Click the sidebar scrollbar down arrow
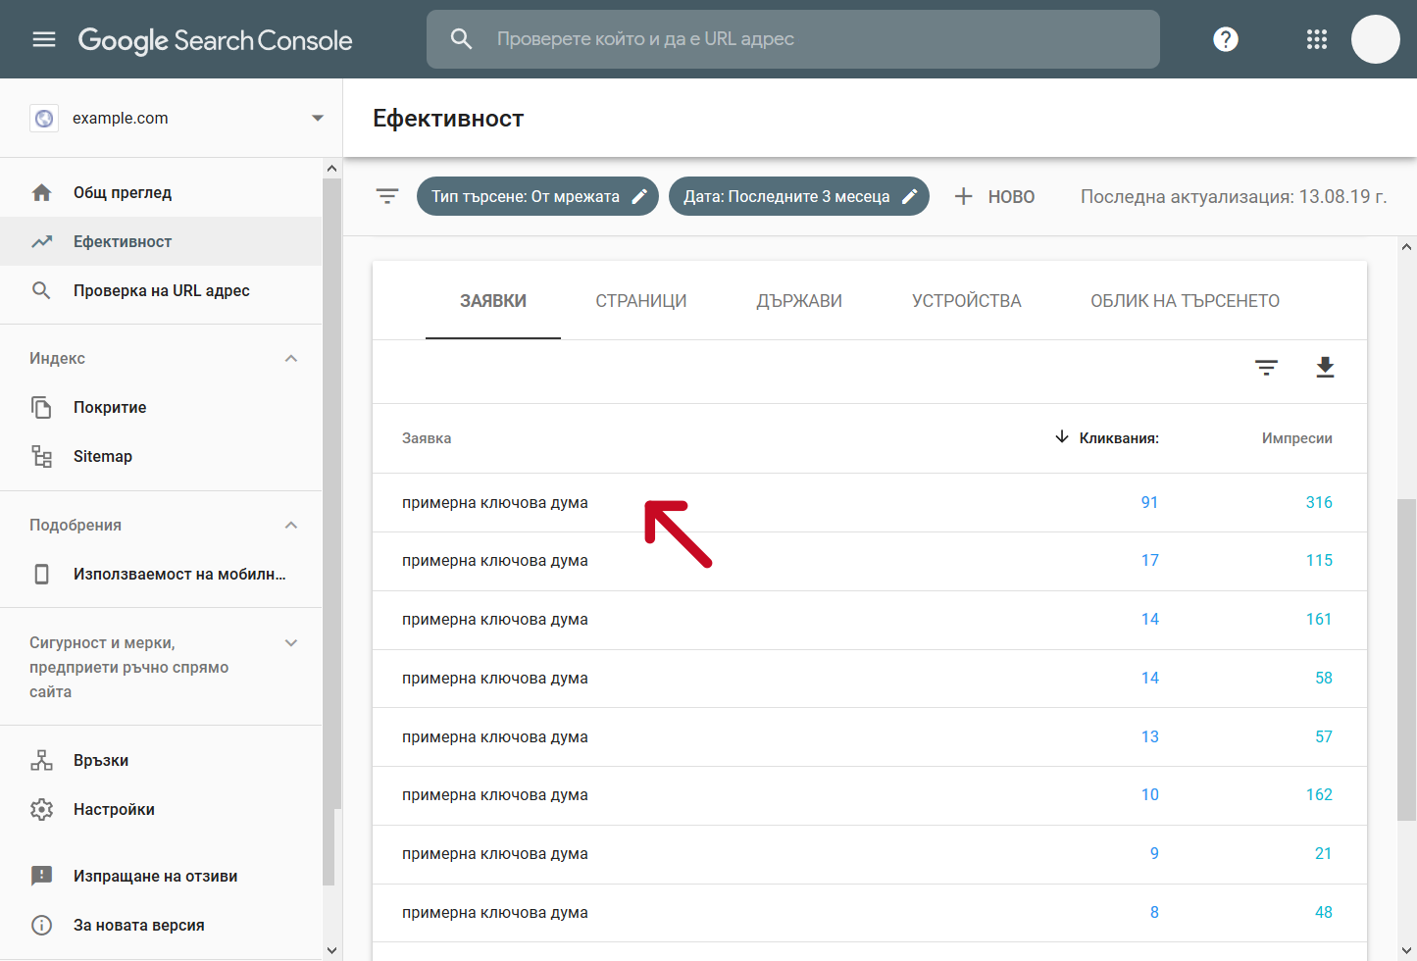This screenshot has width=1417, height=961. pyautogui.click(x=331, y=950)
